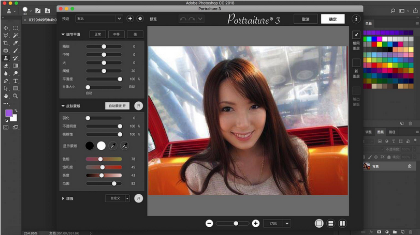Click the 取消 cancel button
Image resolution: width=420 pixels, height=235 pixels.
pyautogui.click(x=306, y=19)
